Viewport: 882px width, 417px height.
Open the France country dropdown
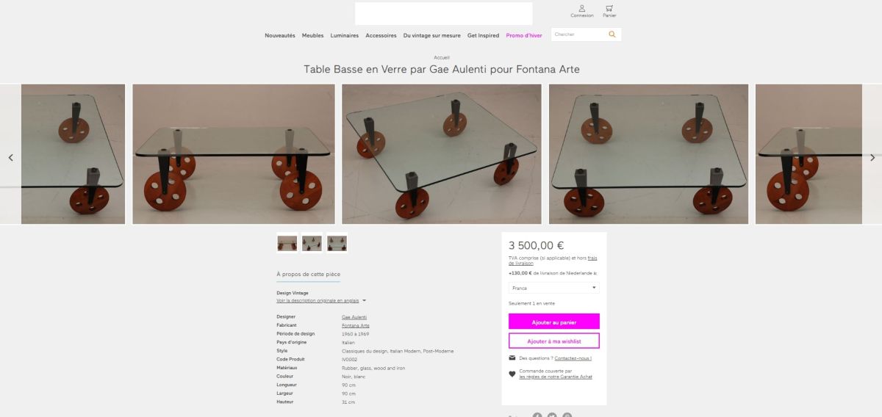553,288
